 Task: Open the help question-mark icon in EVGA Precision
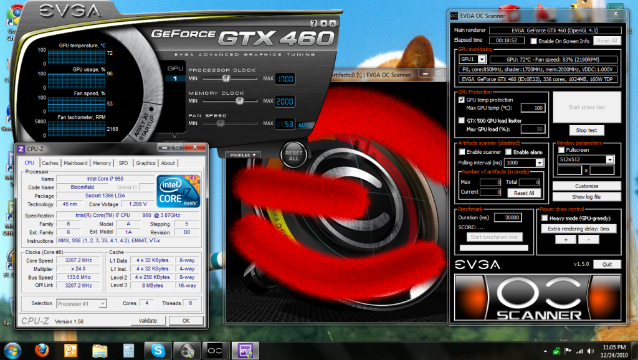tap(313, 23)
